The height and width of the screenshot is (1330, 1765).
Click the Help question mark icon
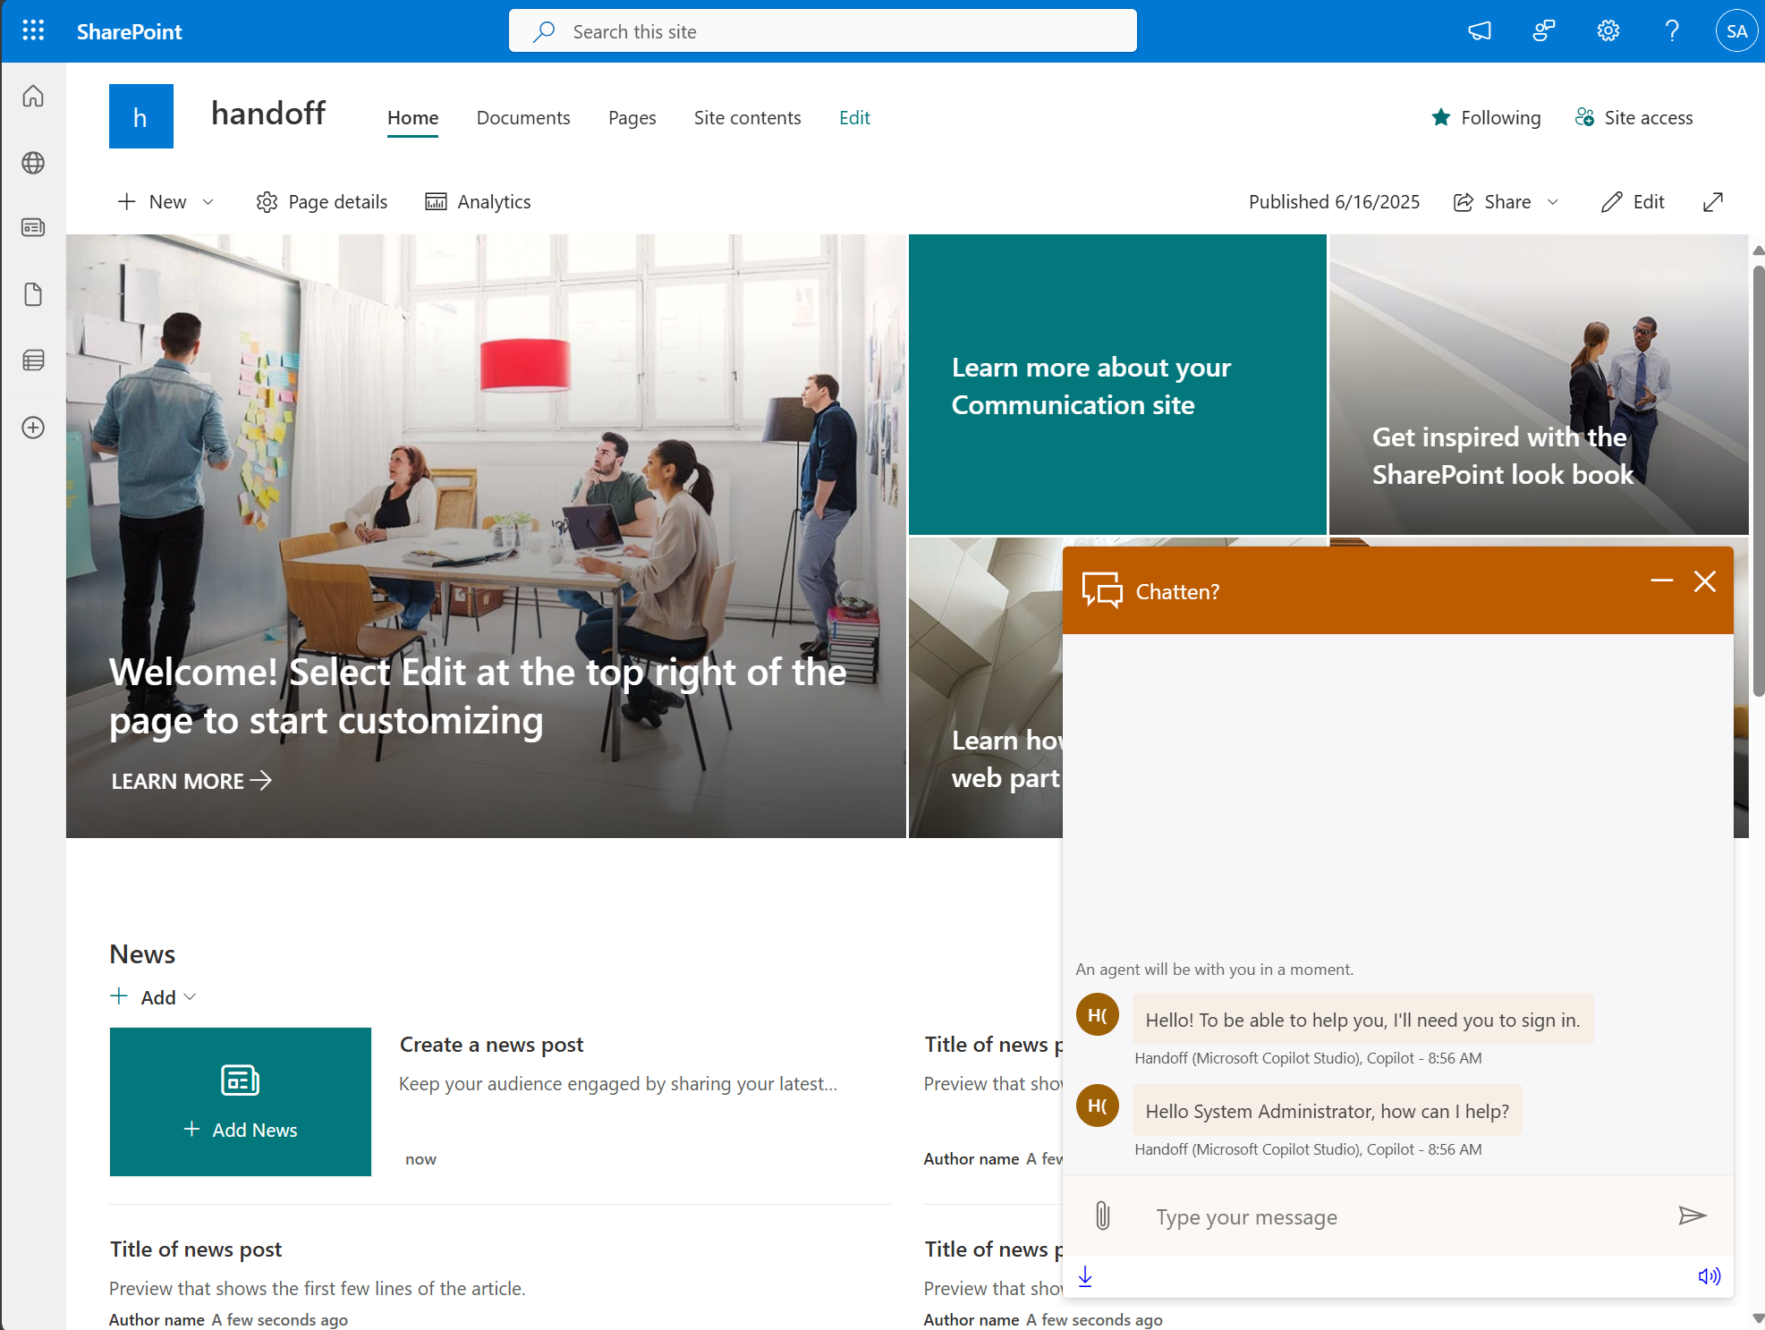[1672, 31]
